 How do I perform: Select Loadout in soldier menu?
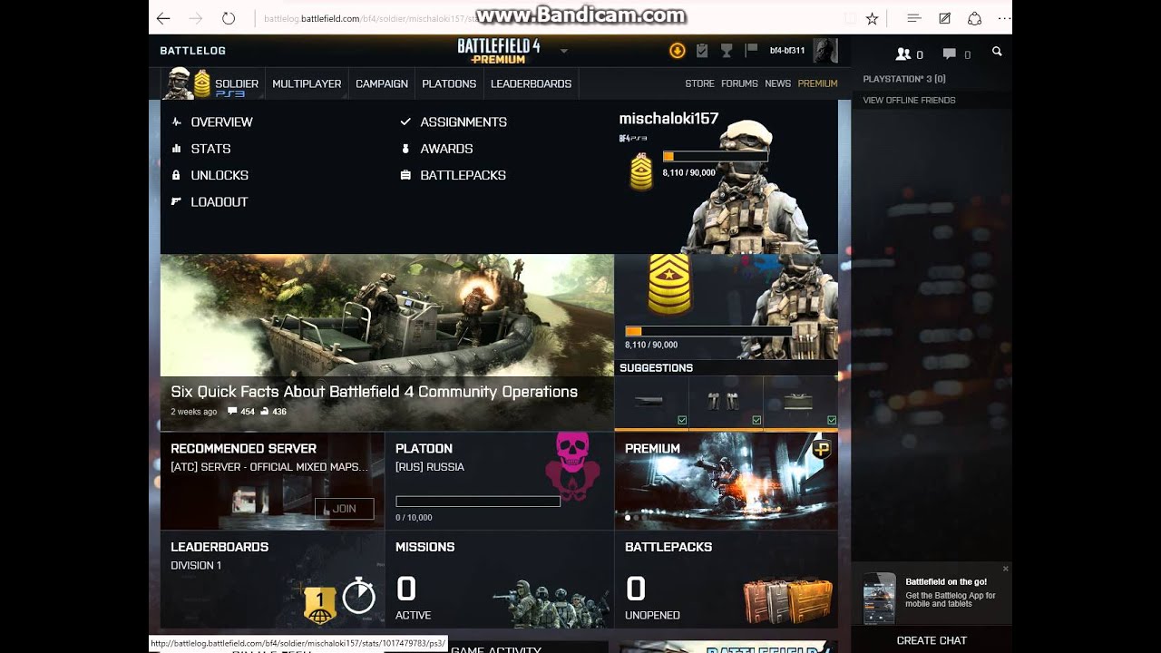[219, 202]
